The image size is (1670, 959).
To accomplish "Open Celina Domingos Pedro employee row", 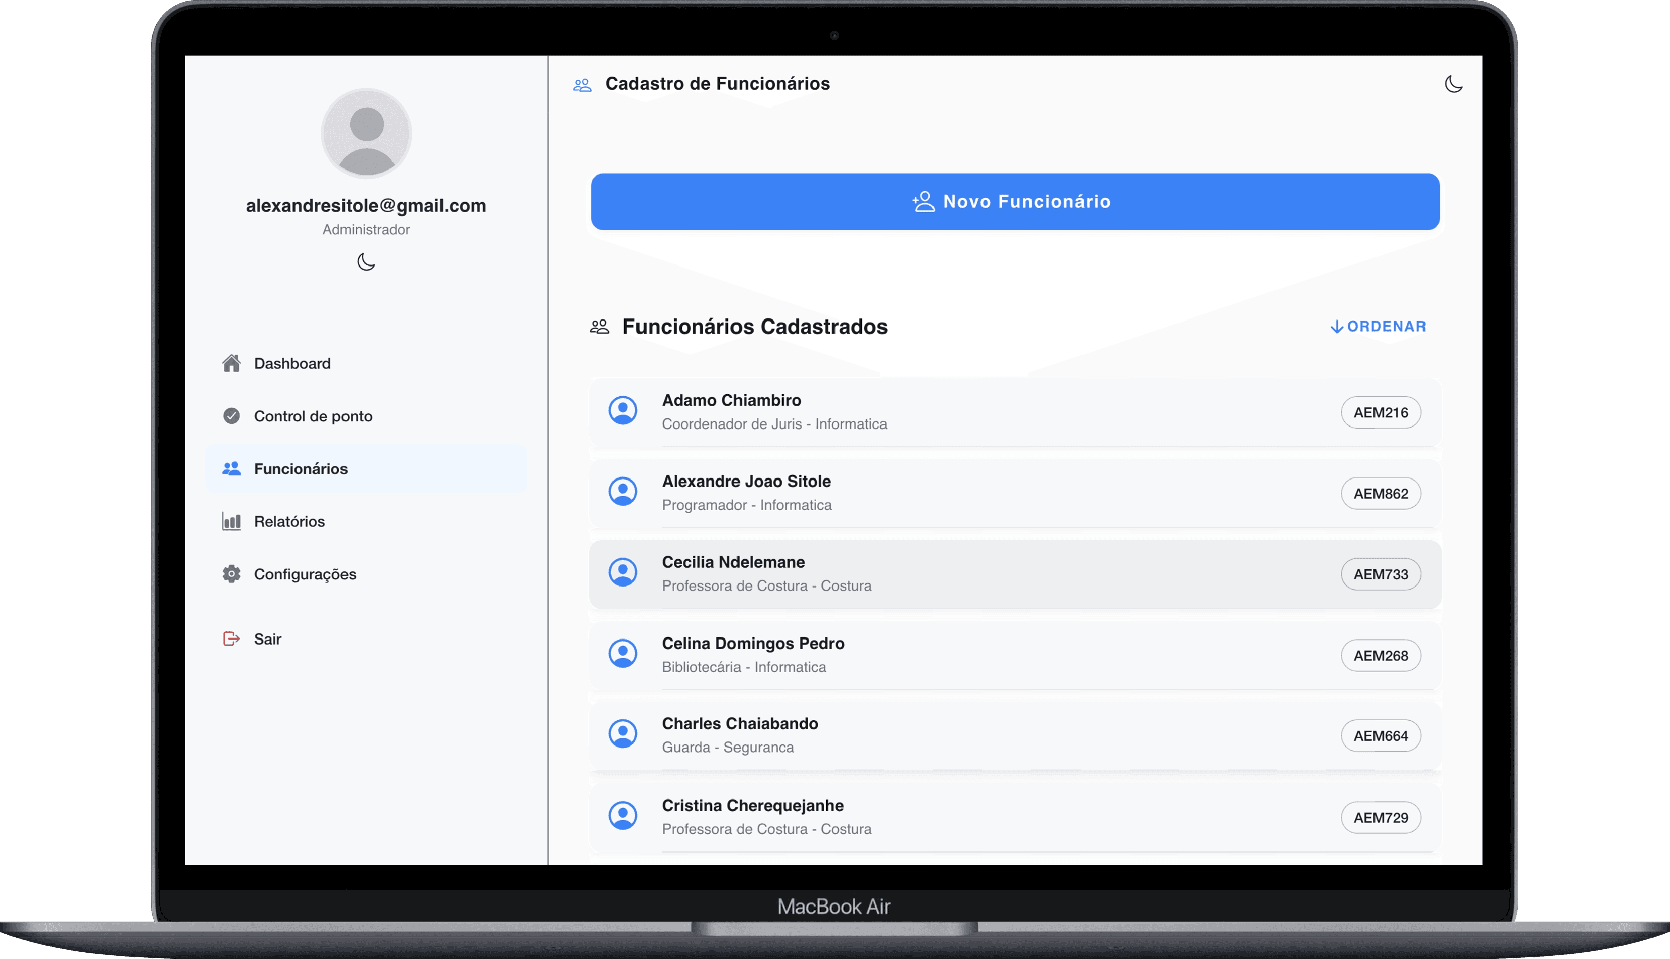I will (1015, 655).
